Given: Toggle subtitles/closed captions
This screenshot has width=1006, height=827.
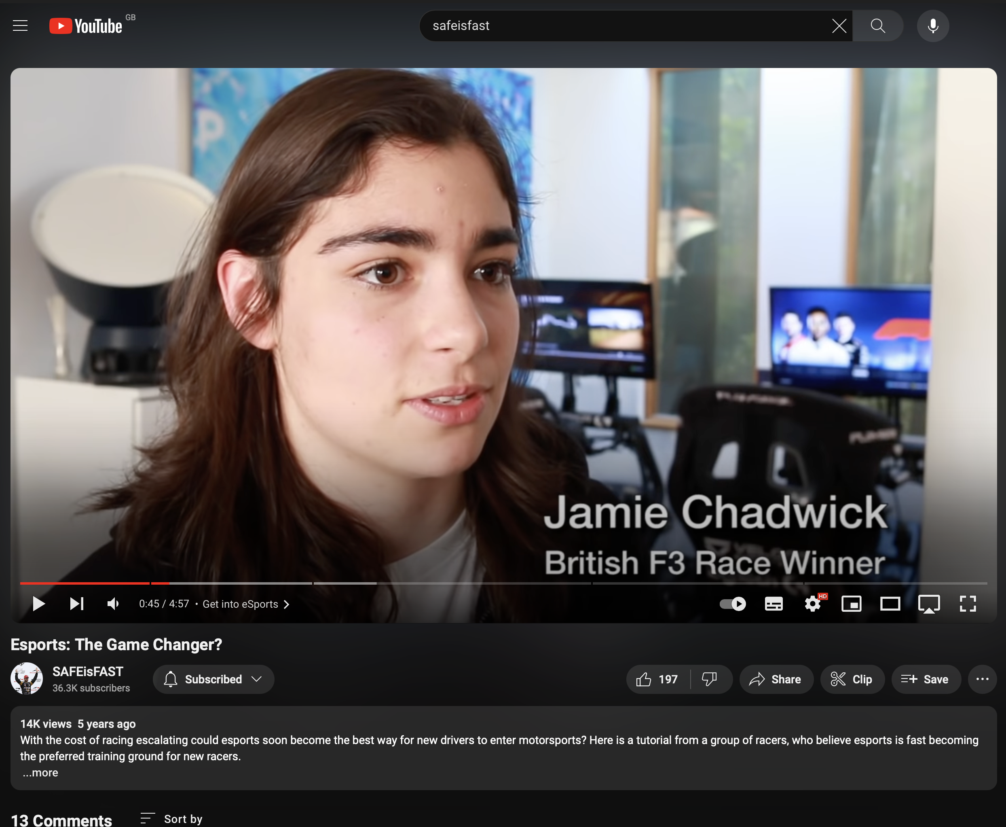Looking at the screenshot, I should tap(773, 604).
